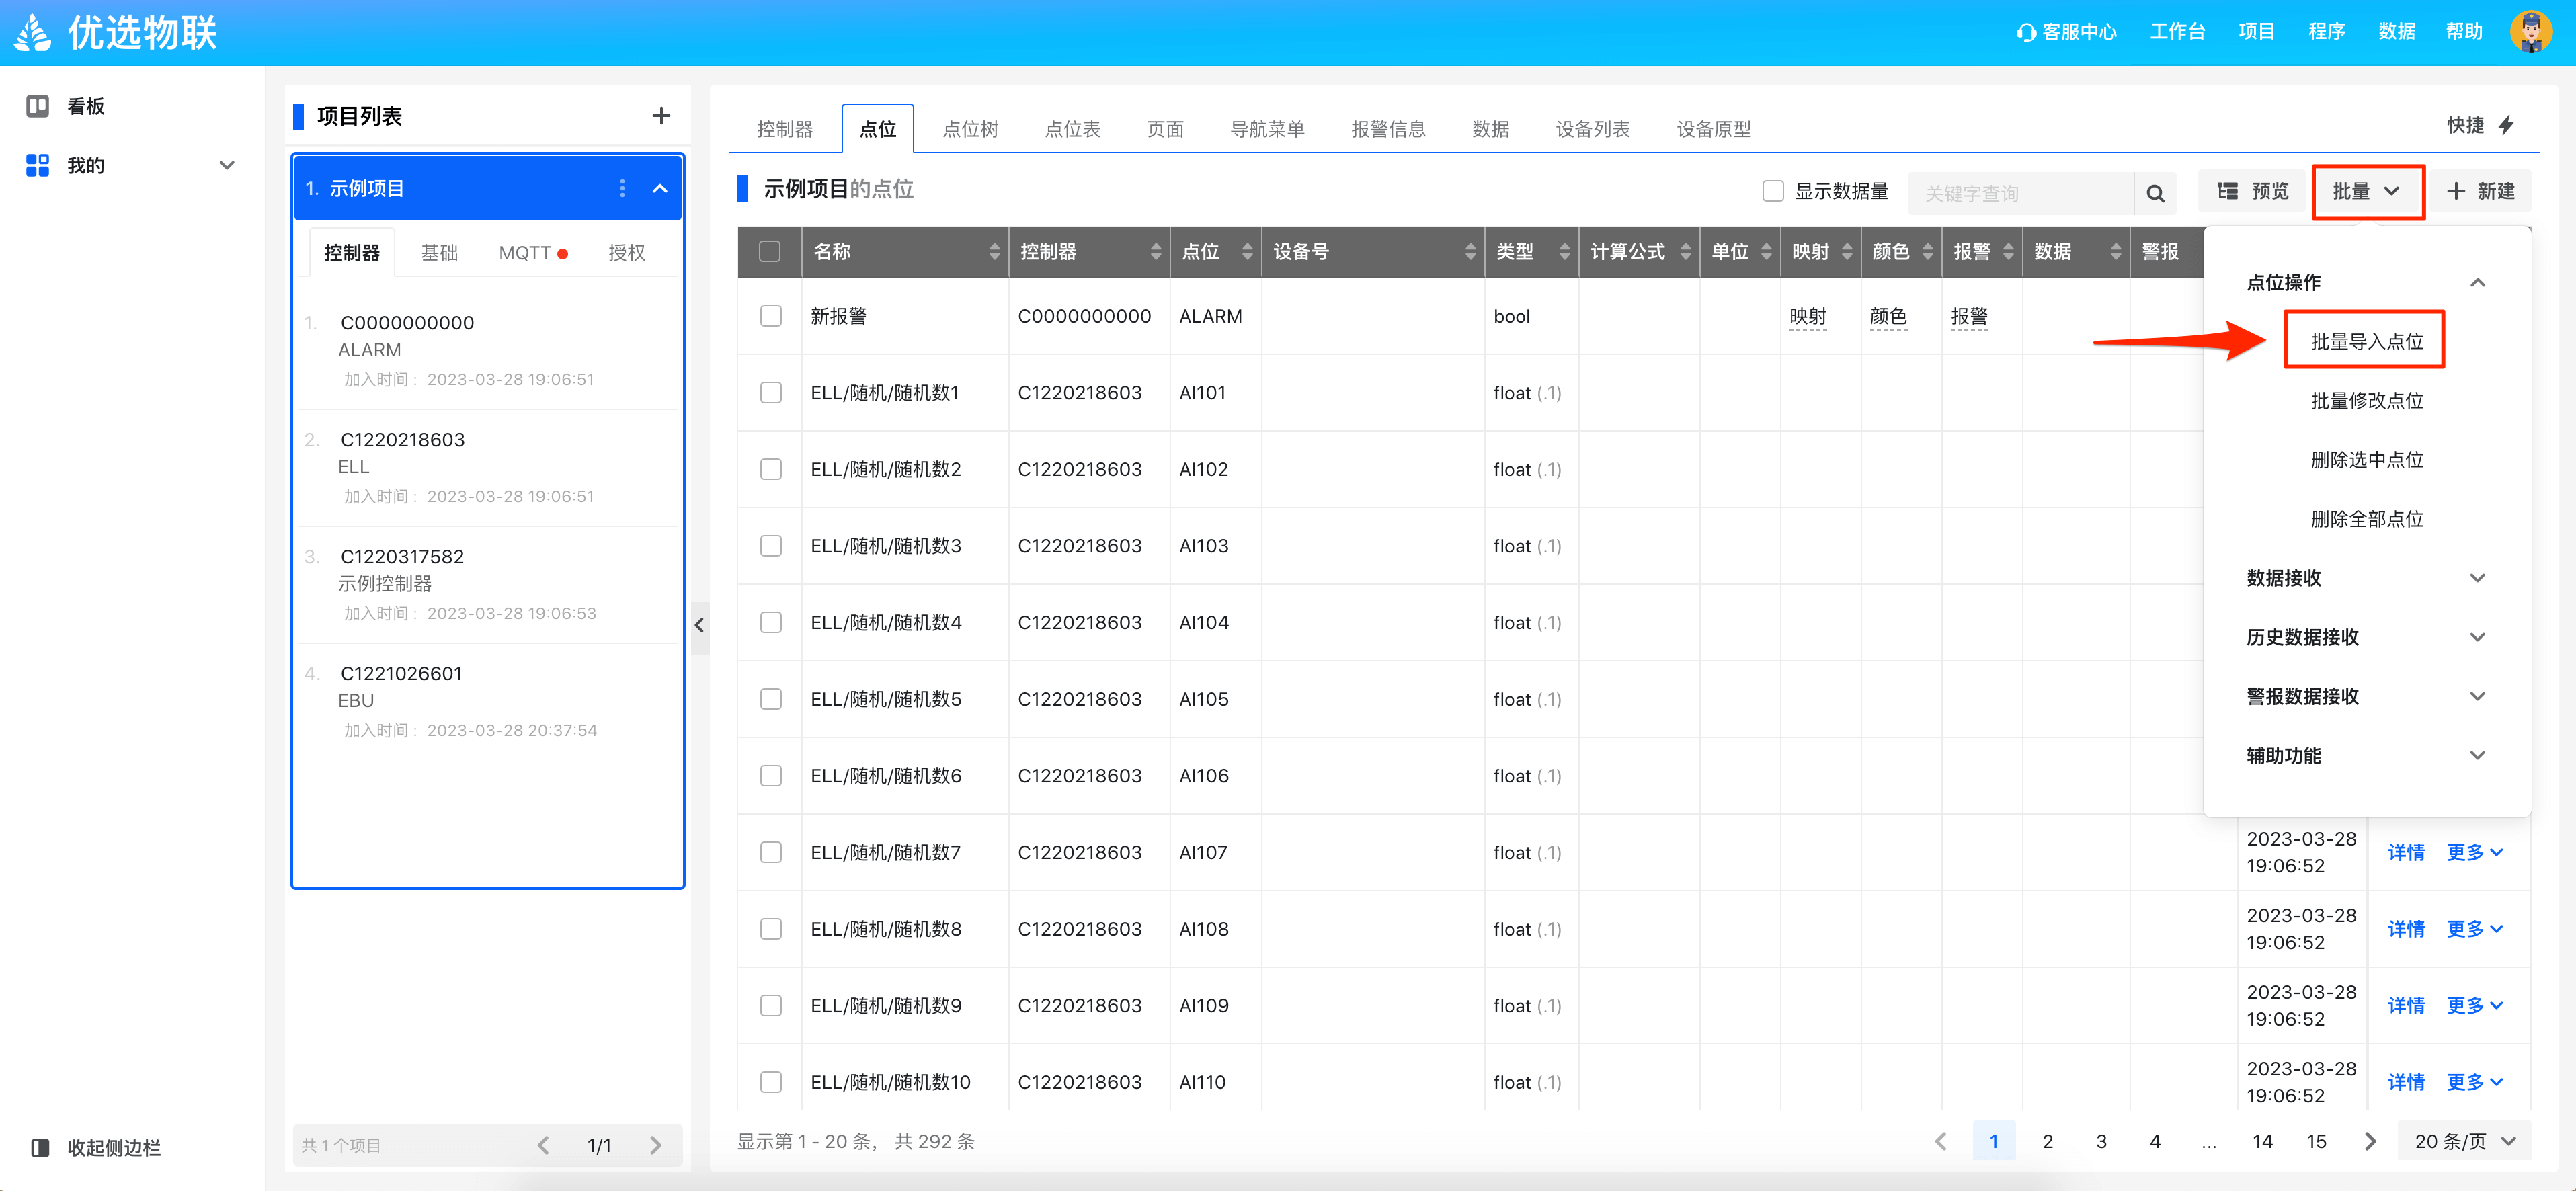The width and height of the screenshot is (2576, 1191).
Task: Open the 示例项目 three-dot menu
Action: click(x=622, y=188)
